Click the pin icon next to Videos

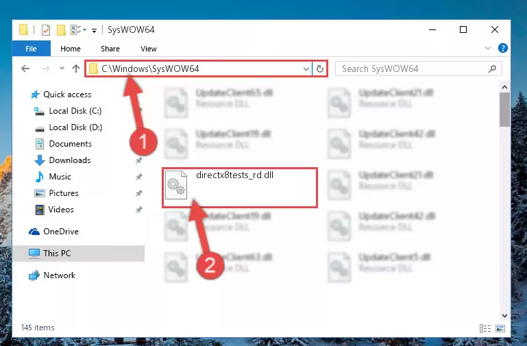point(139,210)
